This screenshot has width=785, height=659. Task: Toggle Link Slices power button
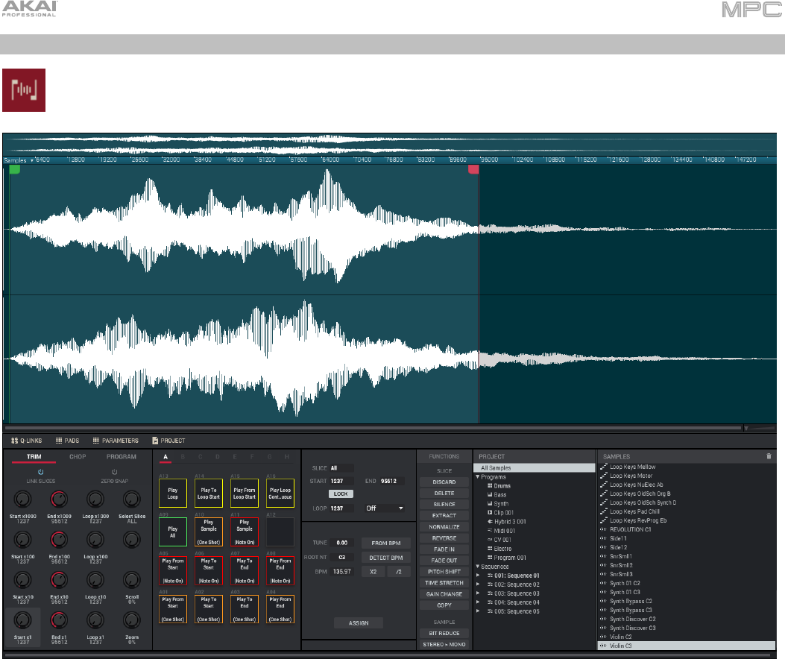(40, 472)
